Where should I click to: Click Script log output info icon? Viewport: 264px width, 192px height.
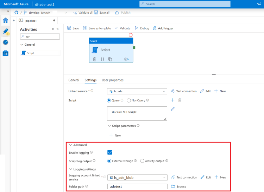pos(94,161)
